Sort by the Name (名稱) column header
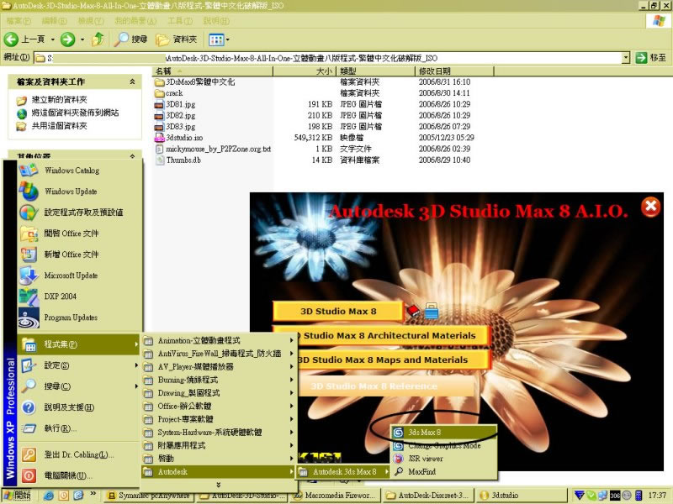 [213, 71]
